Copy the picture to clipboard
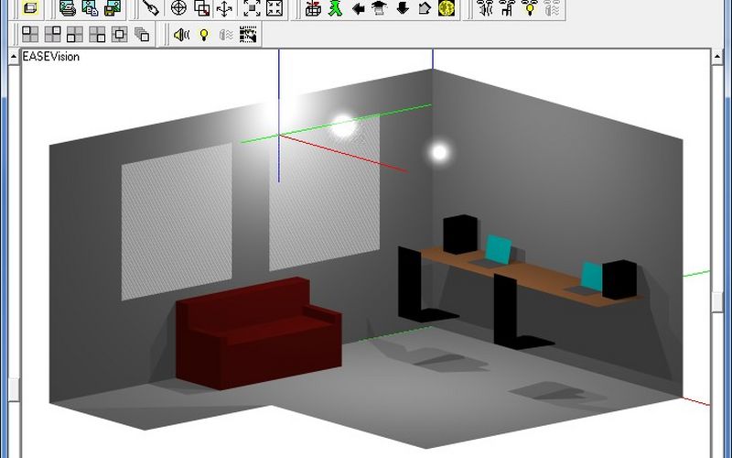This screenshot has width=732, height=458. 90,8
